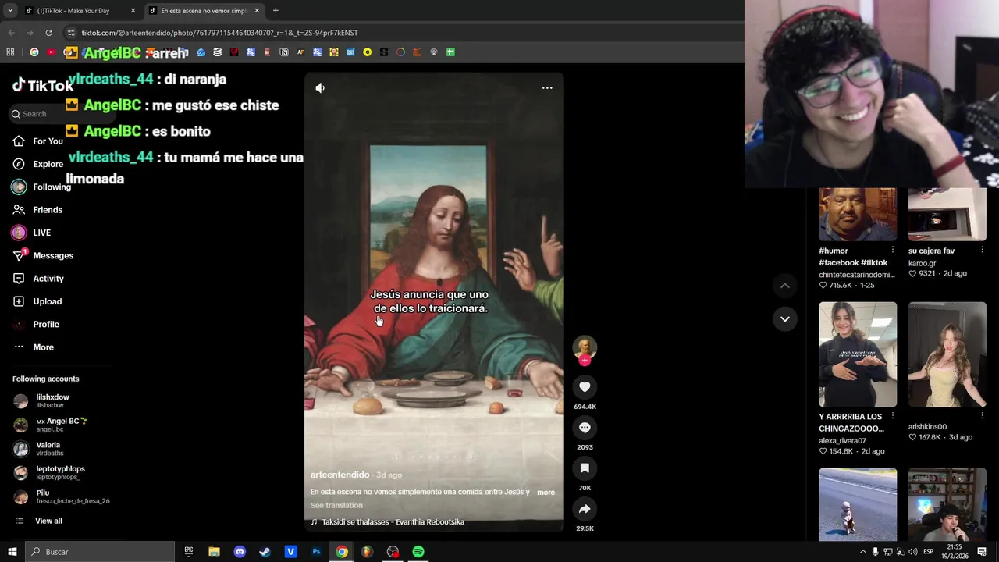Open lilshxdow following account
This screenshot has width=999, height=562.
43,401
